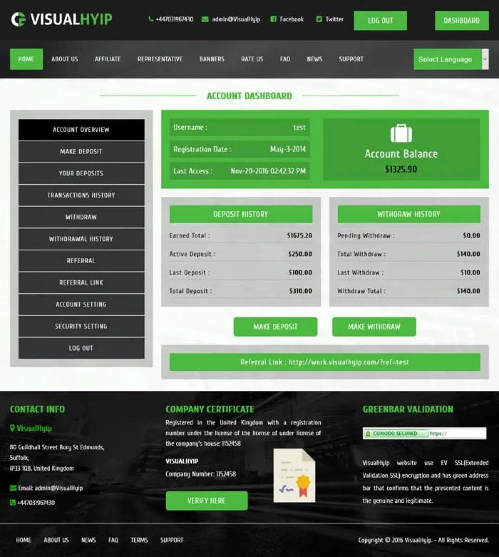
Task: Click the Last Access timestamp Nov-20-2016
Action: pyautogui.click(x=268, y=171)
